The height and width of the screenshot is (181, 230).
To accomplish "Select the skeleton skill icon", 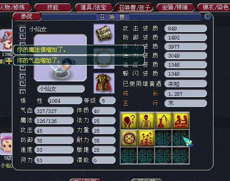I will 146,121.
